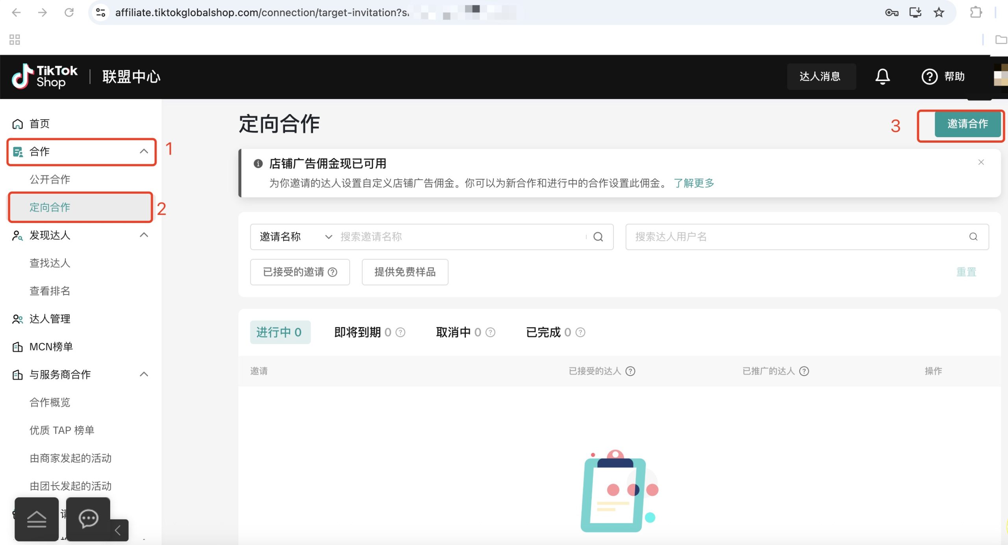Click help icon beside 即将到期

[400, 333]
